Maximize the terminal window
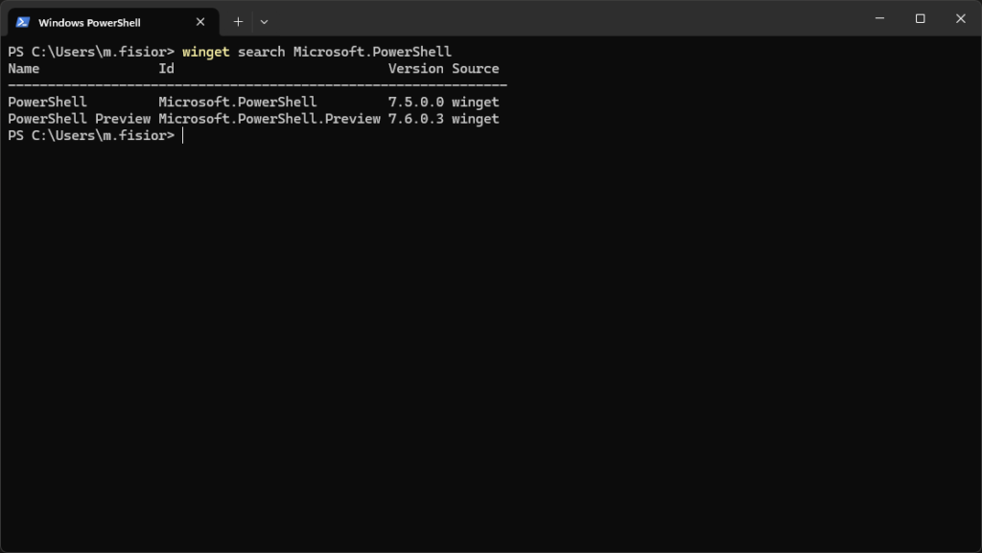Screen dimensions: 982x553 tap(920, 18)
